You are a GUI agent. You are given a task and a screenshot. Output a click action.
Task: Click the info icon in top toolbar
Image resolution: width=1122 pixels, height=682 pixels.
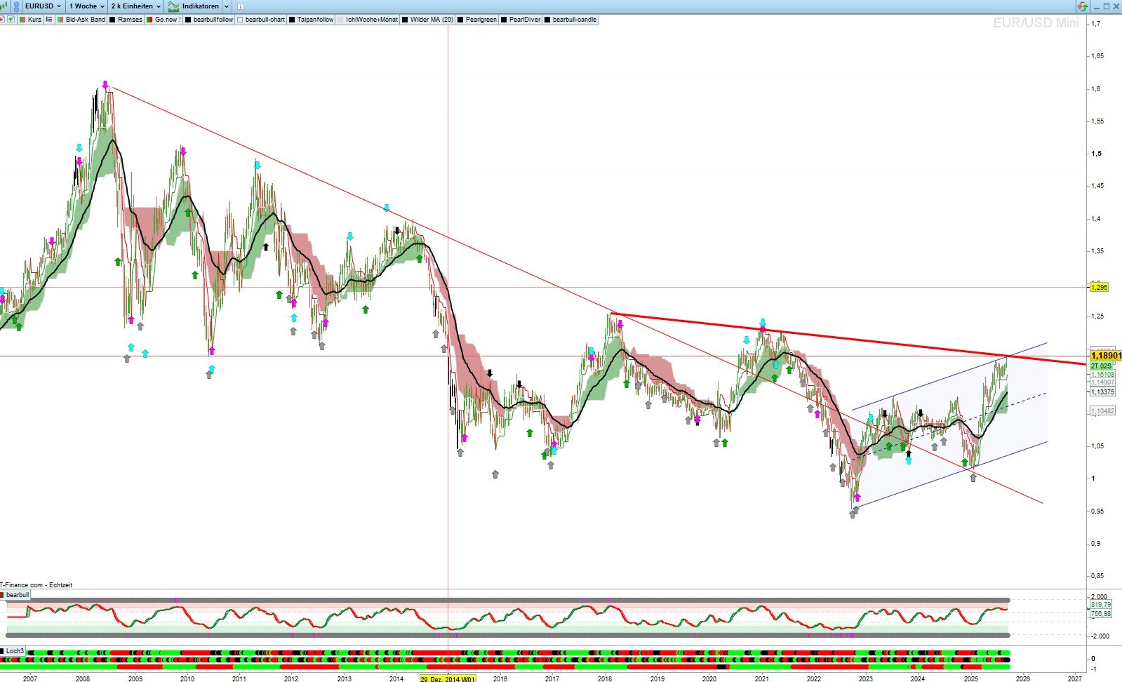click(x=241, y=6)
